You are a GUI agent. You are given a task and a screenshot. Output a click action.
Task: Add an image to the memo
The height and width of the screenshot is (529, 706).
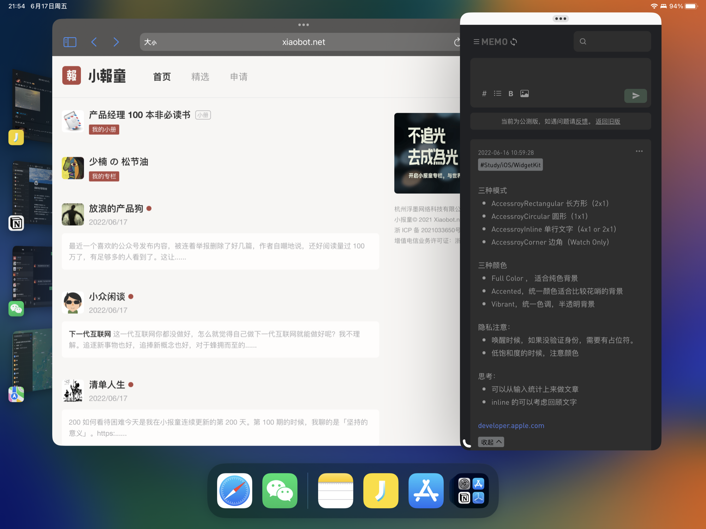point(524,94)
